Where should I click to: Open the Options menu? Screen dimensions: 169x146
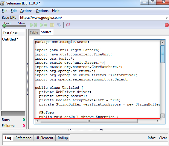42,11
